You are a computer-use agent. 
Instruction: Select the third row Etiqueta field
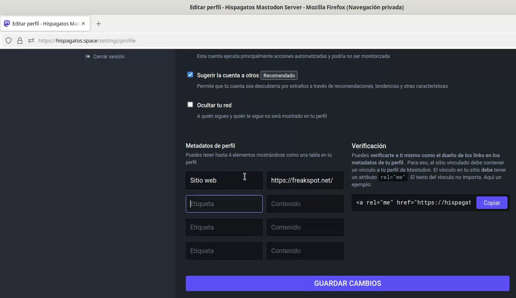224,227
